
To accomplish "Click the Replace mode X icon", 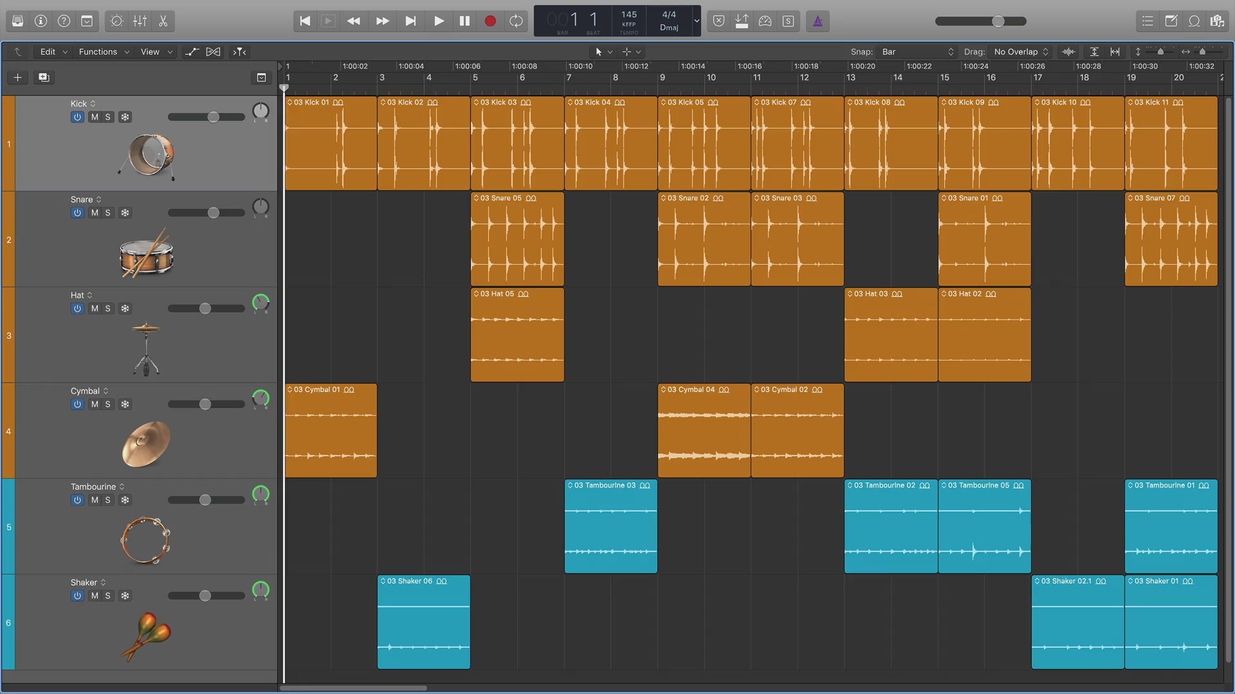I will pos(718,21).
